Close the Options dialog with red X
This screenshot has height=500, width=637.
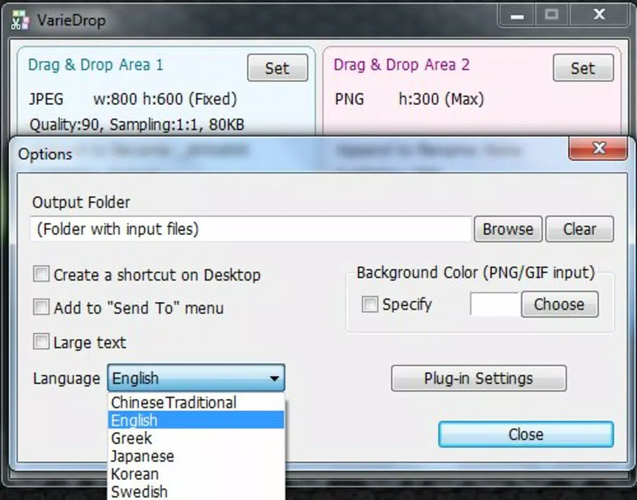point(598,148)
